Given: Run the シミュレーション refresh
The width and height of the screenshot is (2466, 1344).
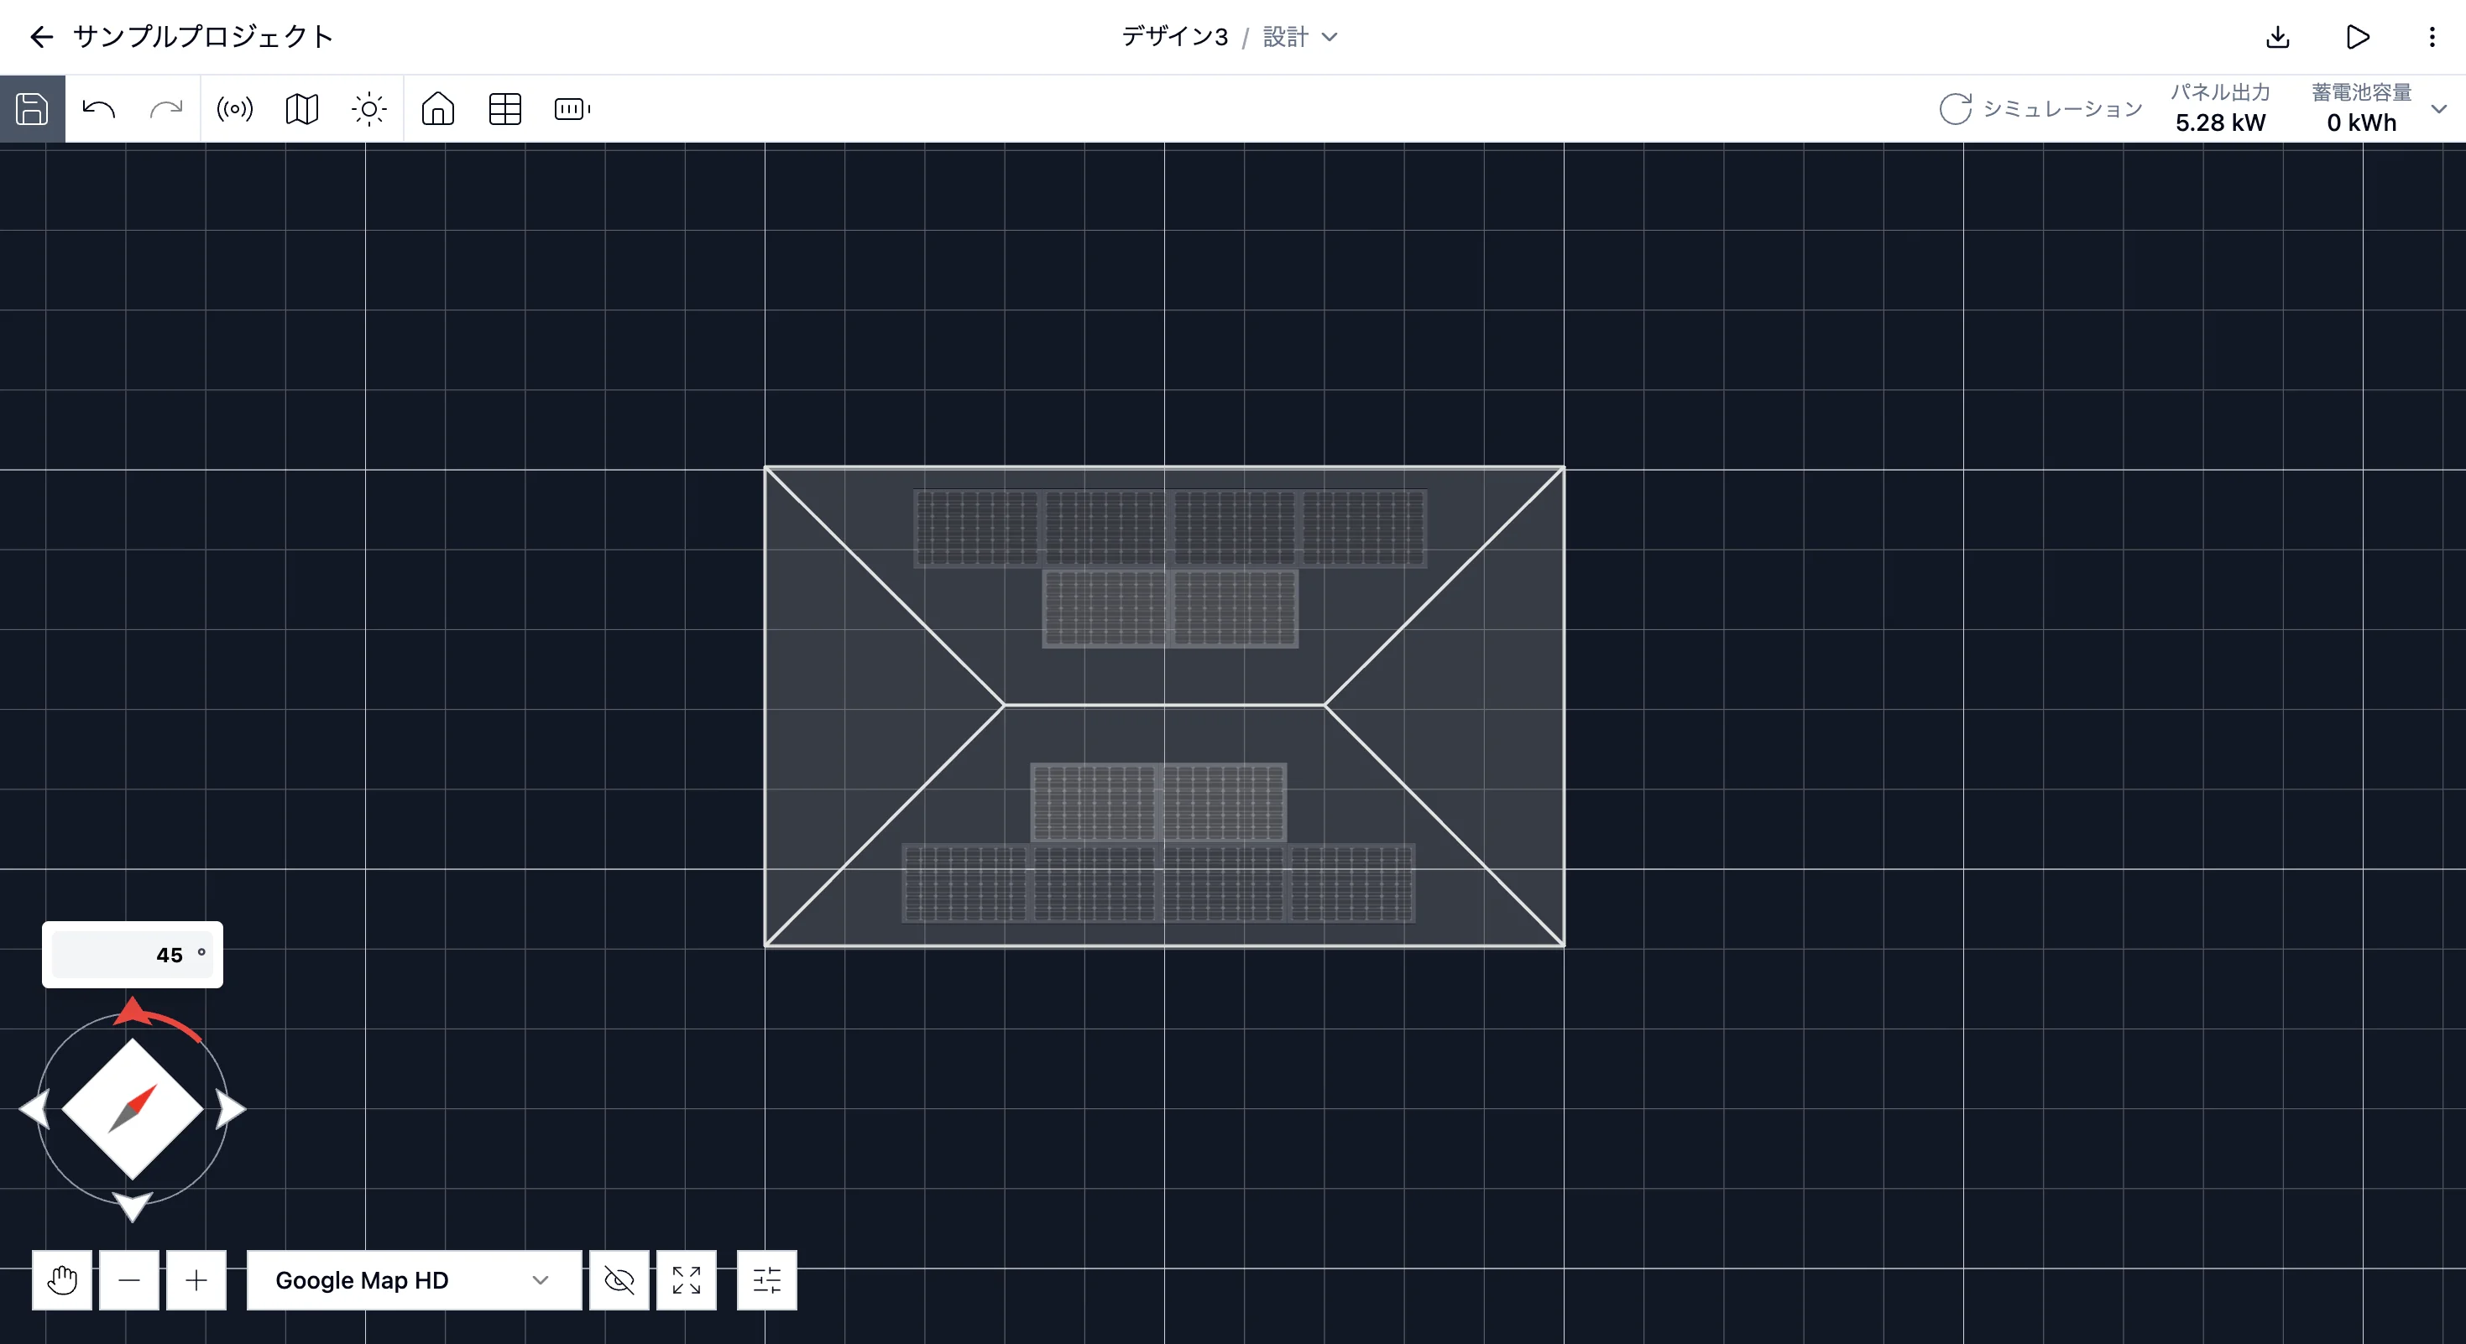Looking at the screenshot, I should 2040,109.
